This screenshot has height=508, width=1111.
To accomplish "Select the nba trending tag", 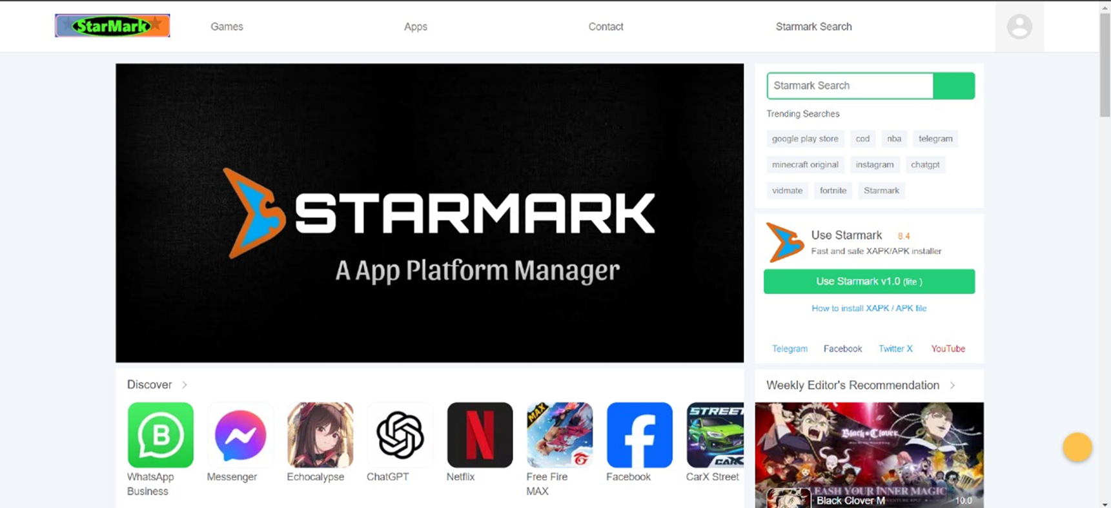I will pyautogui.click(x=894, y=139).
